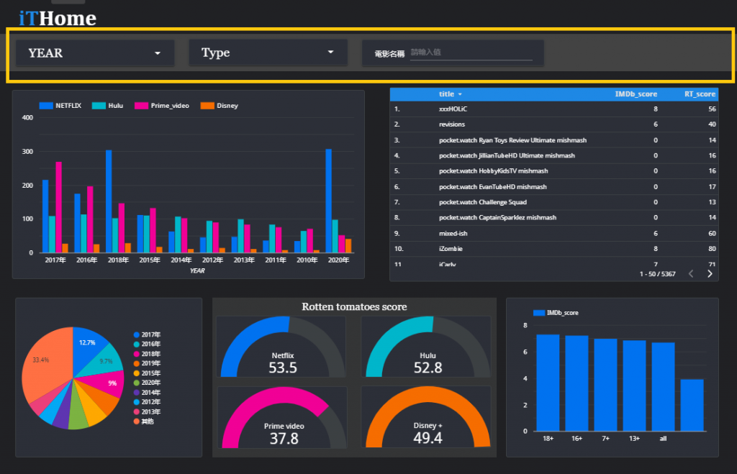Select the iZombie table row
This screenshot has width=737, height=474.
click(553, 249)
